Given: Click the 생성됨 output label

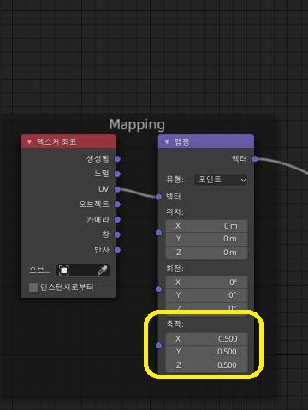Looking at the screenshot, I should tap(98, 159).
